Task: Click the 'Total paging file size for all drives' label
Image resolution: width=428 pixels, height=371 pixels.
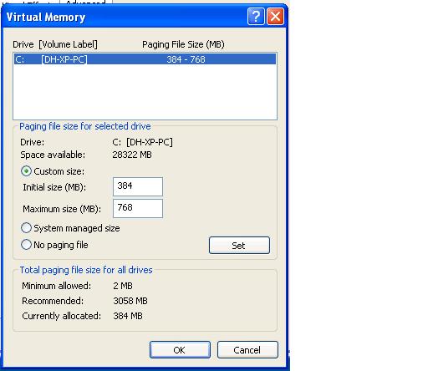Action: [86, 270]
